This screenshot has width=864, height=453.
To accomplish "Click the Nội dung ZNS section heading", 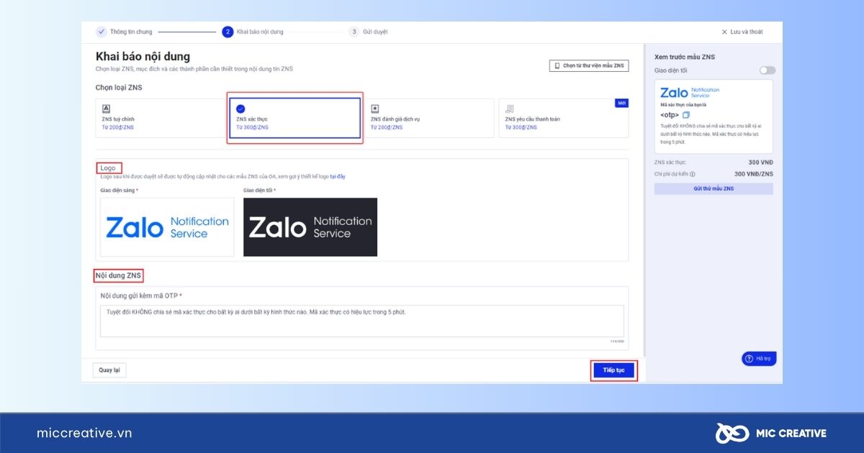I will click(119, 275).
